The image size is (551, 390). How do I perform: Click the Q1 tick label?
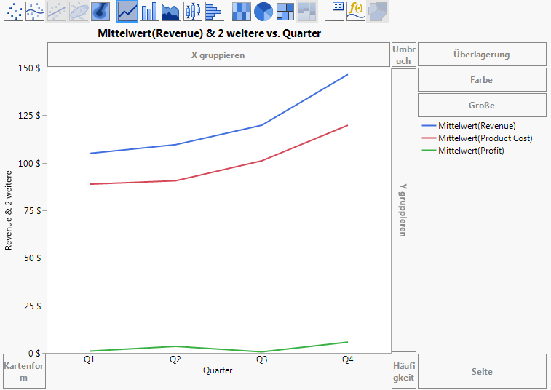coord(90,359)
